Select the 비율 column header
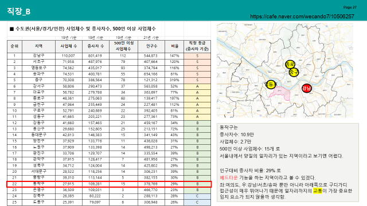This screenshot has width=367, height=206. [x=174, y=46]
